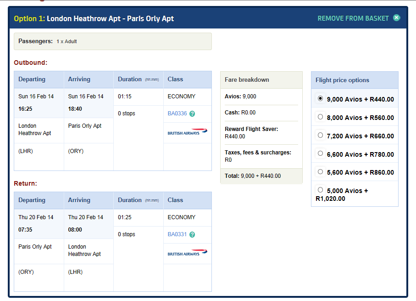
Task: Click the 'Cash: R0.00' fare row
Action: (261, 113)
